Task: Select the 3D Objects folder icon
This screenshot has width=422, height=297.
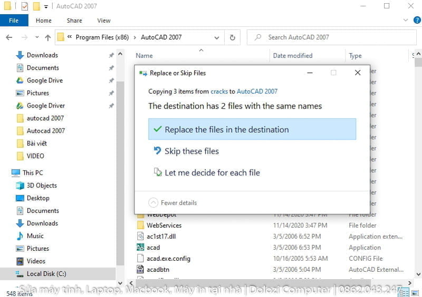Action: [x=20, y=185]
